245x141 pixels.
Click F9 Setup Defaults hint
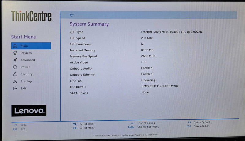click(200, 122)
